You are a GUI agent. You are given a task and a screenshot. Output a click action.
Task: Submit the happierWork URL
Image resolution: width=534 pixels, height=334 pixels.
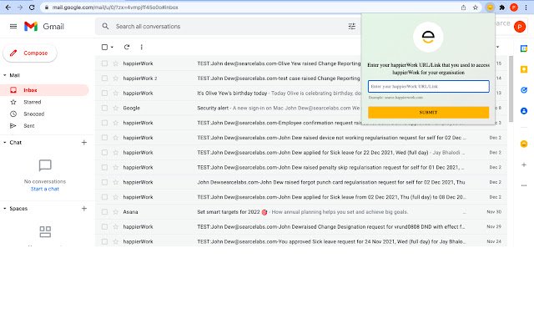click(x=428, y=113)
